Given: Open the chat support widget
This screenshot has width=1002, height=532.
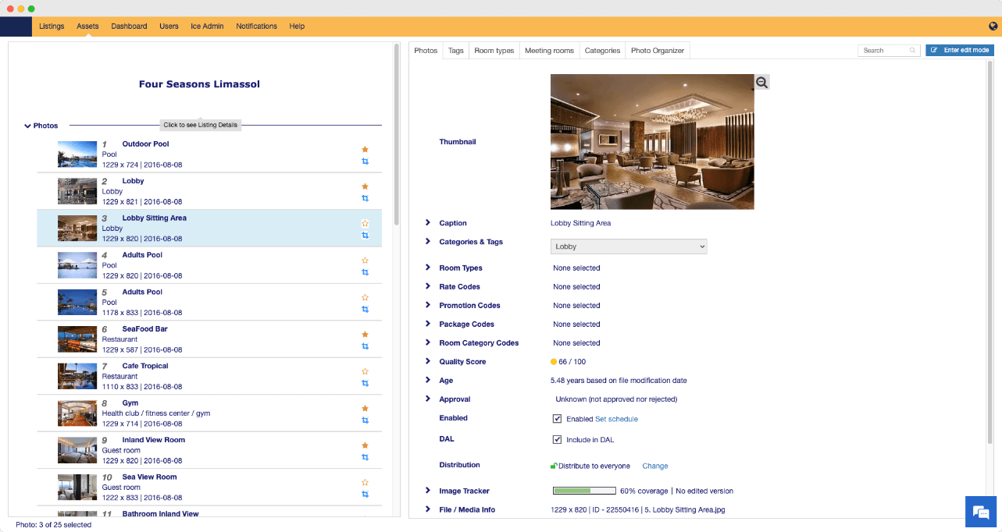Looking at the screenshot, I should [x=981, y=512].
